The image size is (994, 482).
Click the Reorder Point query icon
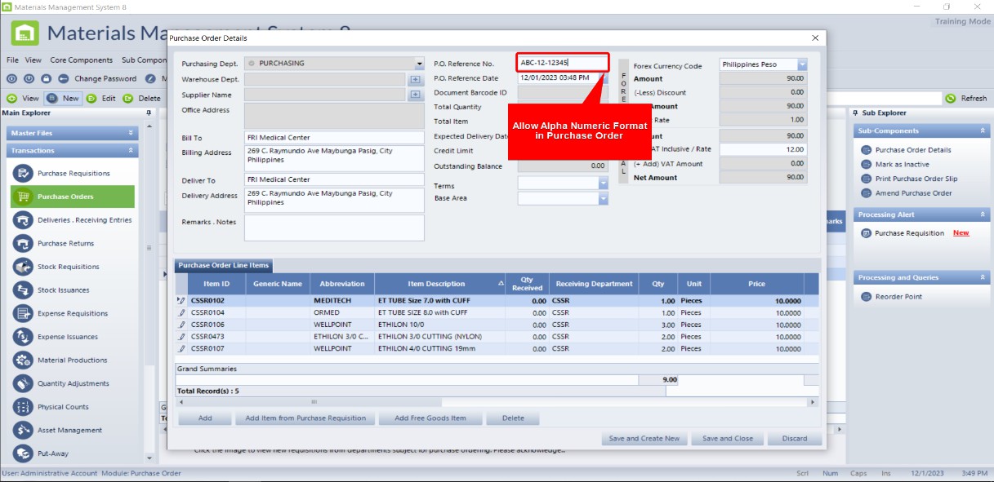coord(867,297)
